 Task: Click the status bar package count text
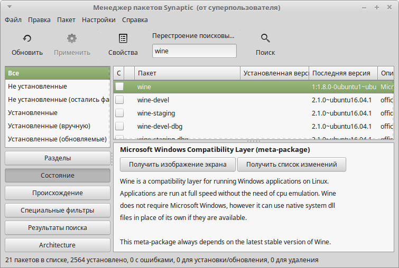[x=162, y=260]
